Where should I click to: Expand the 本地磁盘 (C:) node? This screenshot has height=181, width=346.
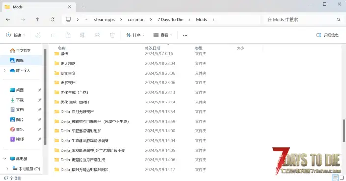[7, 169]
